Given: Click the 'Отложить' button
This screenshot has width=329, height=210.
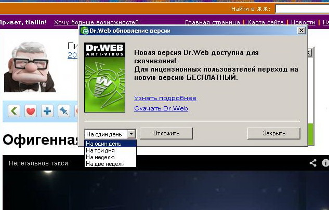Looking at the screenshot, I should (x=166, y=133).
